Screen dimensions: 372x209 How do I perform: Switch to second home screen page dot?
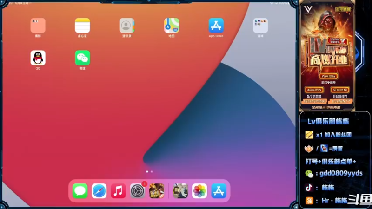point(152,171)
